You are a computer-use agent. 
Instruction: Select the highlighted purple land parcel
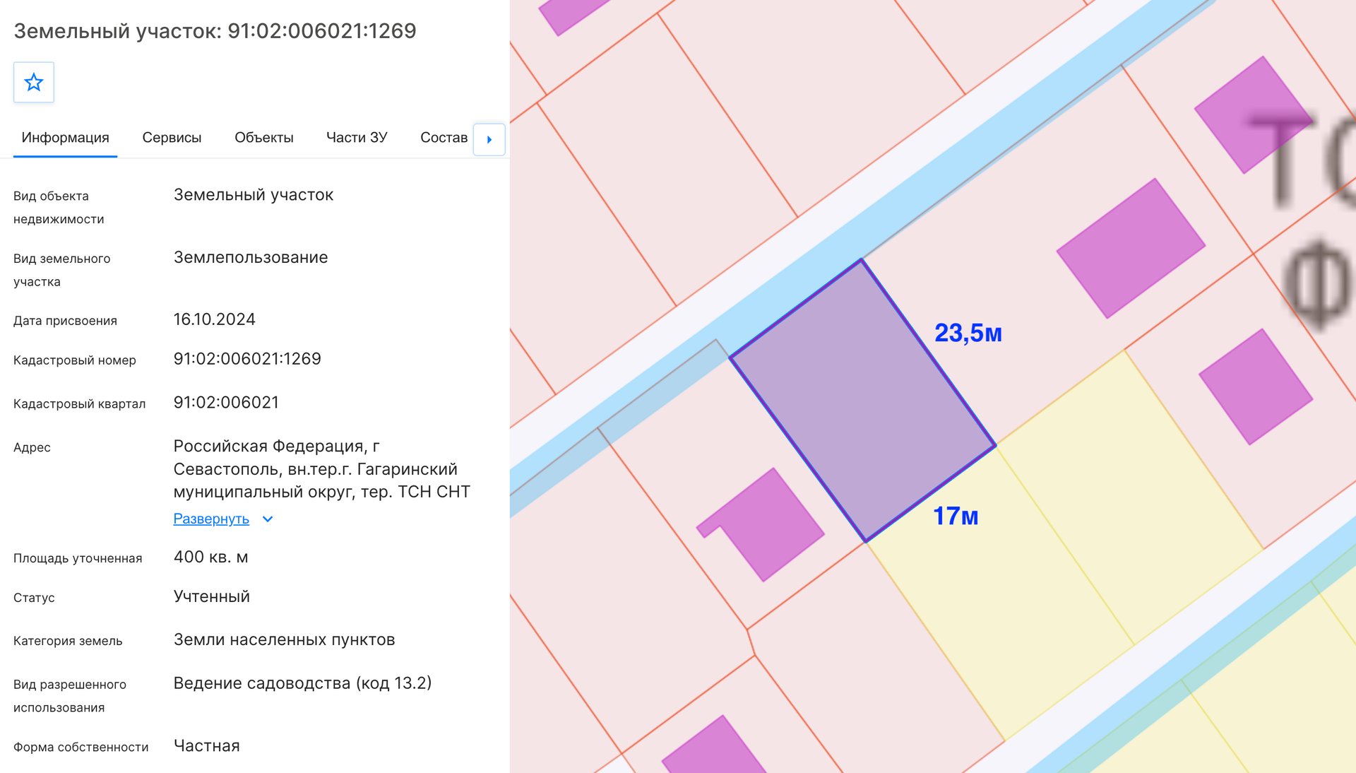862,400
